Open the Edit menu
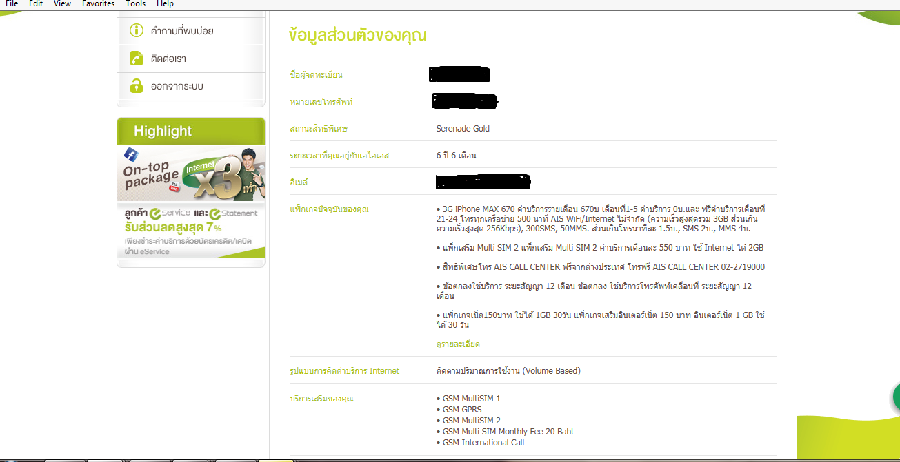Image resolution: width=900 pixels, height=462 pixels. [36, 3]
